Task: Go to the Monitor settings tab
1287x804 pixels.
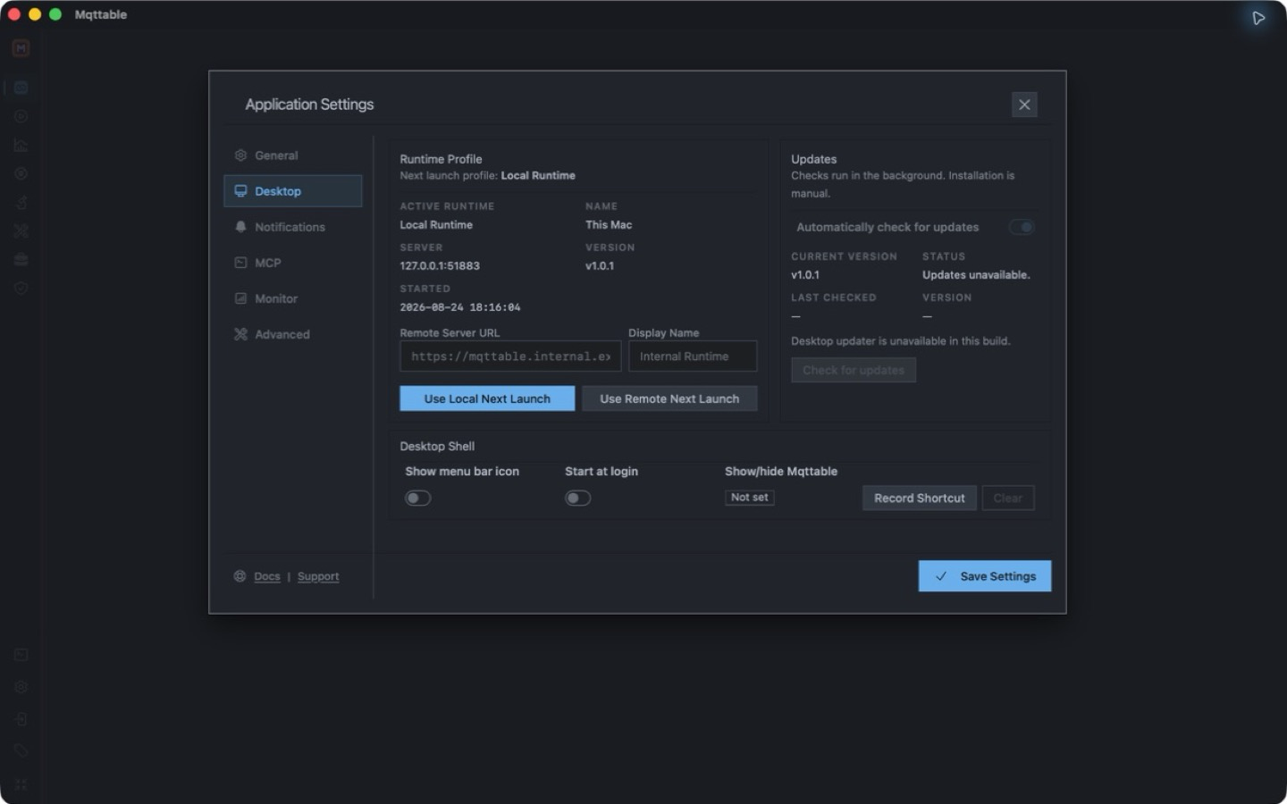Action: [x=292, y=298]
